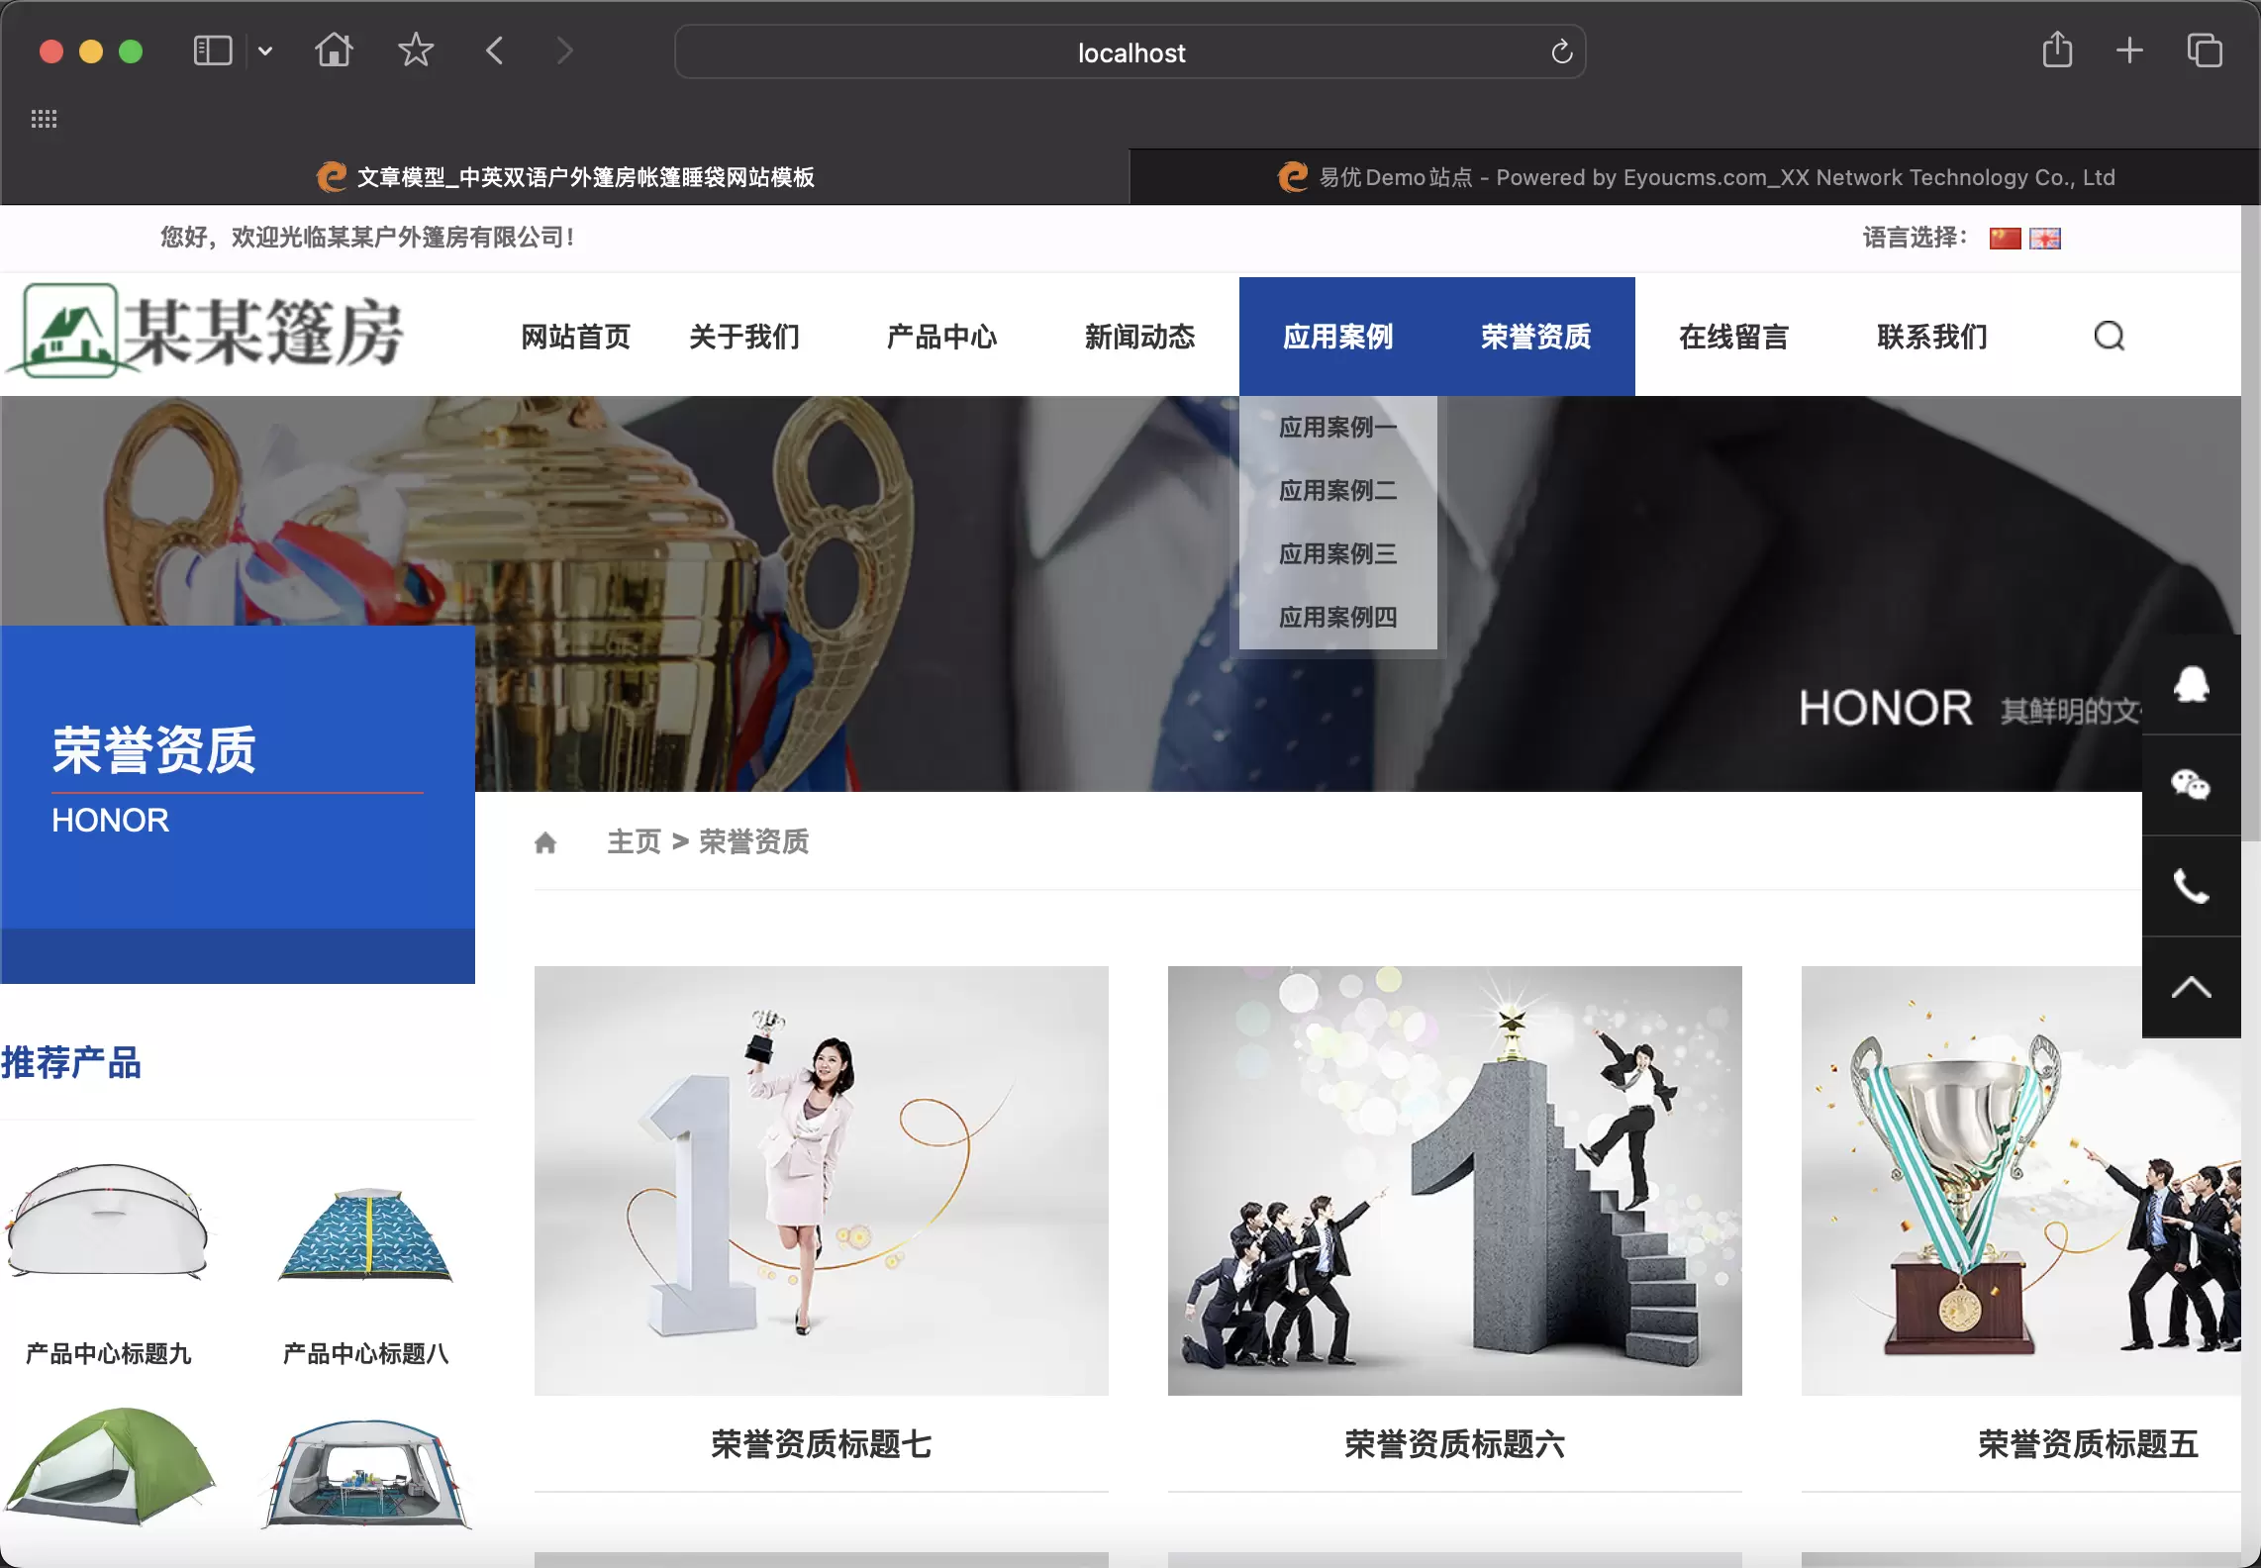Show the tab overview icon
Viewport: 2261px width, 1568px height.
(x=2205, y=50)
